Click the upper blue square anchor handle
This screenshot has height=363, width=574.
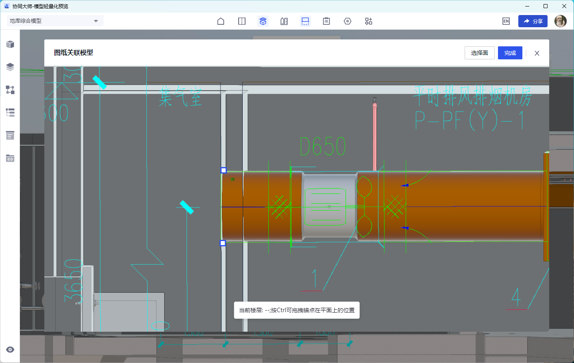223,170
